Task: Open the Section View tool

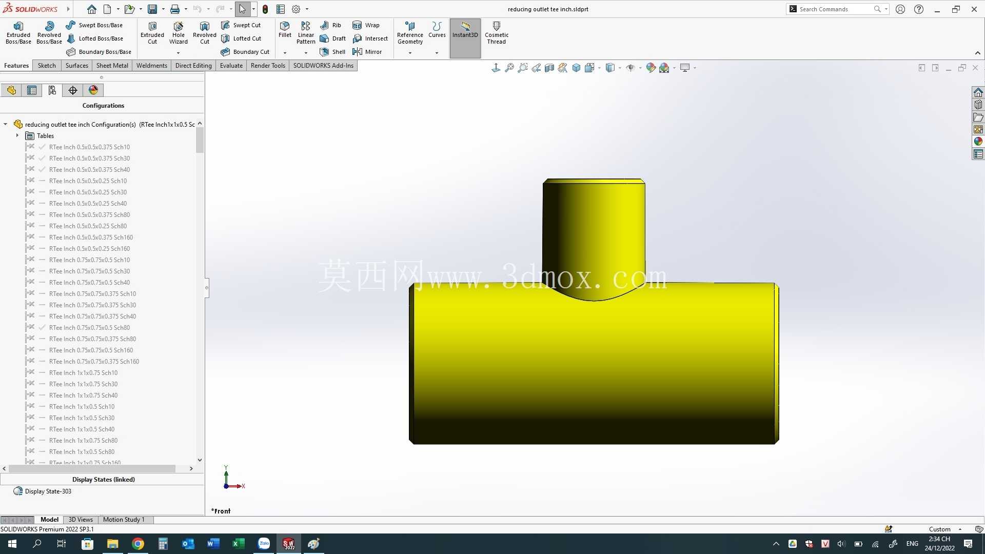Action: click(x=549, y=68)
